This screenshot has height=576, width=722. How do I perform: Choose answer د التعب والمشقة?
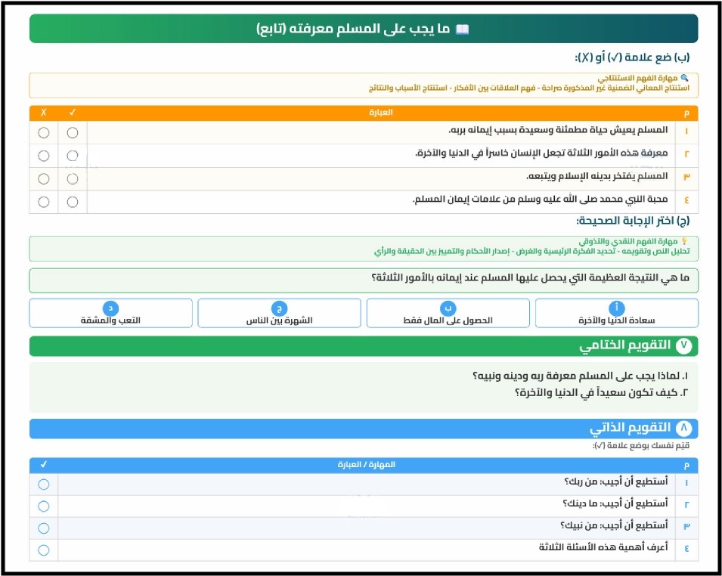110,313
